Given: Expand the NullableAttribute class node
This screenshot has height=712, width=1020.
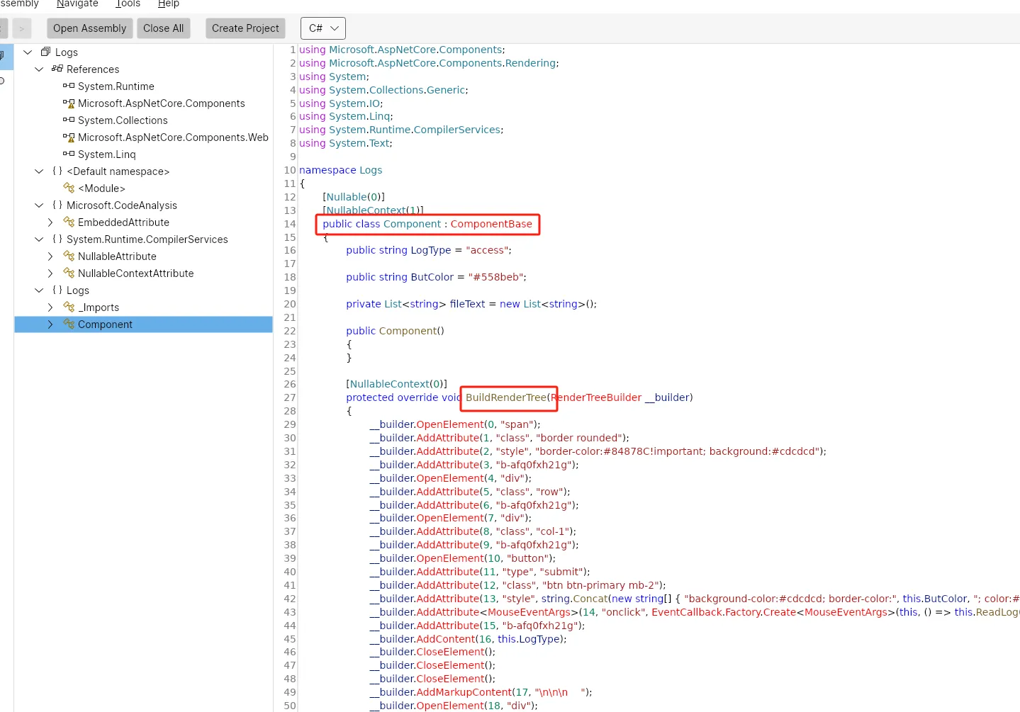Looking at the screenshot, I should 50,256.
